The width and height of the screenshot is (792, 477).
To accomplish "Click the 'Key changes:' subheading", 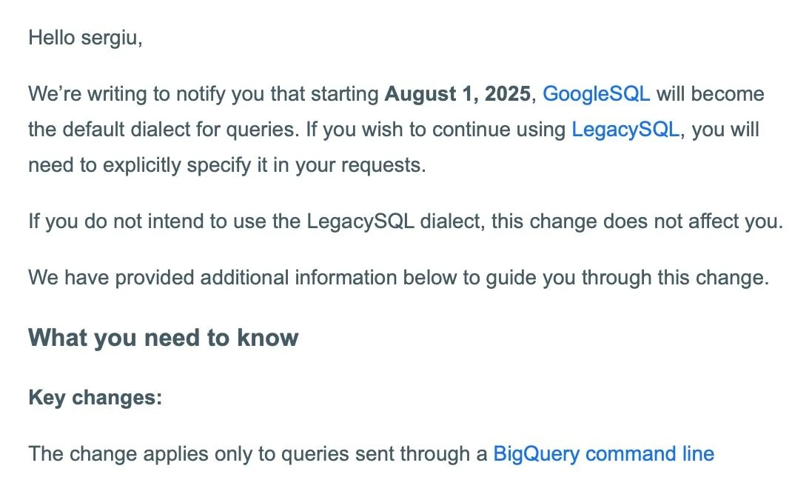I will tap(95, 398).
